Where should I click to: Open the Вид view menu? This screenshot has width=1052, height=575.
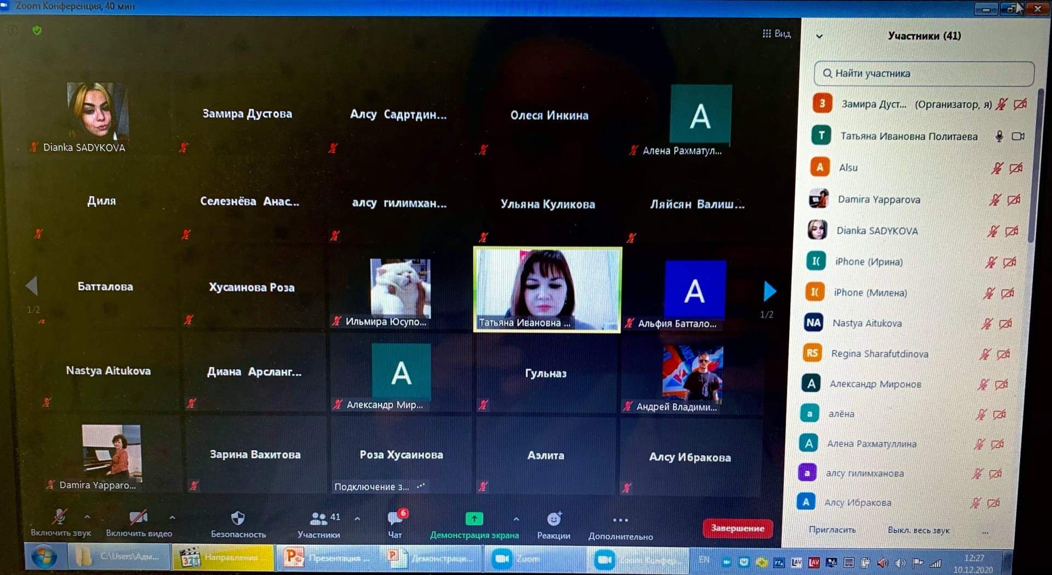point(777,34)
